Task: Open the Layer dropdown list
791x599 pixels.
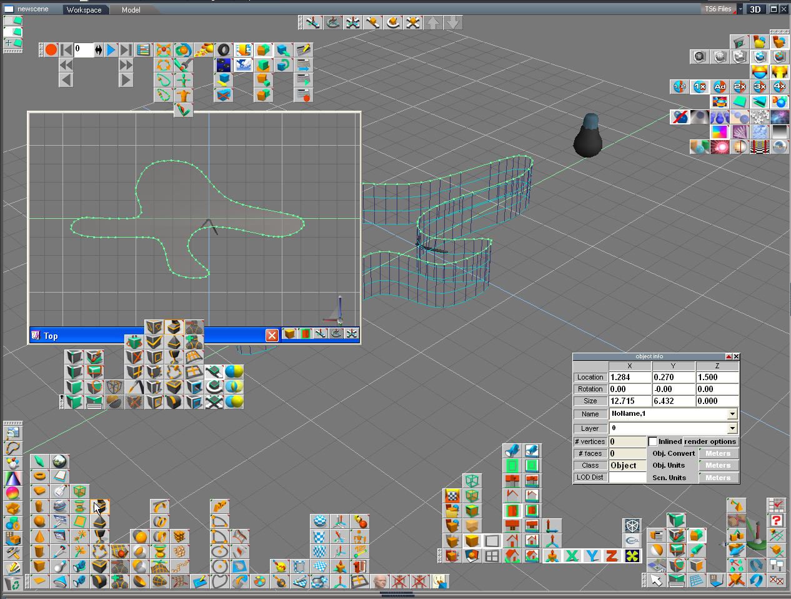Action: [732, 428]
